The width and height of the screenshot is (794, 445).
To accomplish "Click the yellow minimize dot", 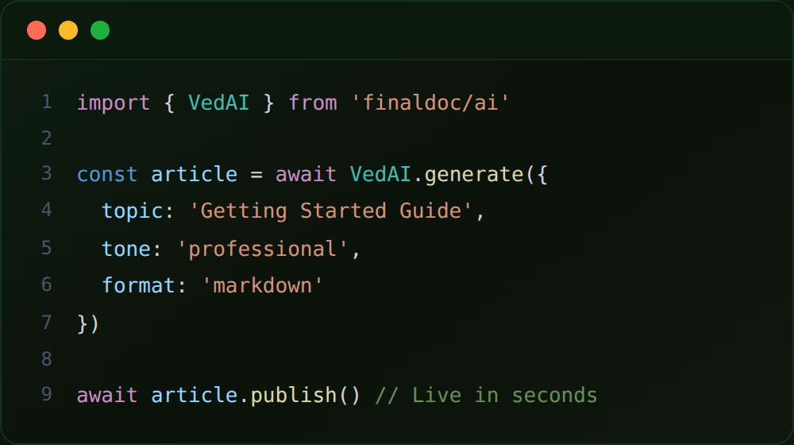I will tap(68, 30).
